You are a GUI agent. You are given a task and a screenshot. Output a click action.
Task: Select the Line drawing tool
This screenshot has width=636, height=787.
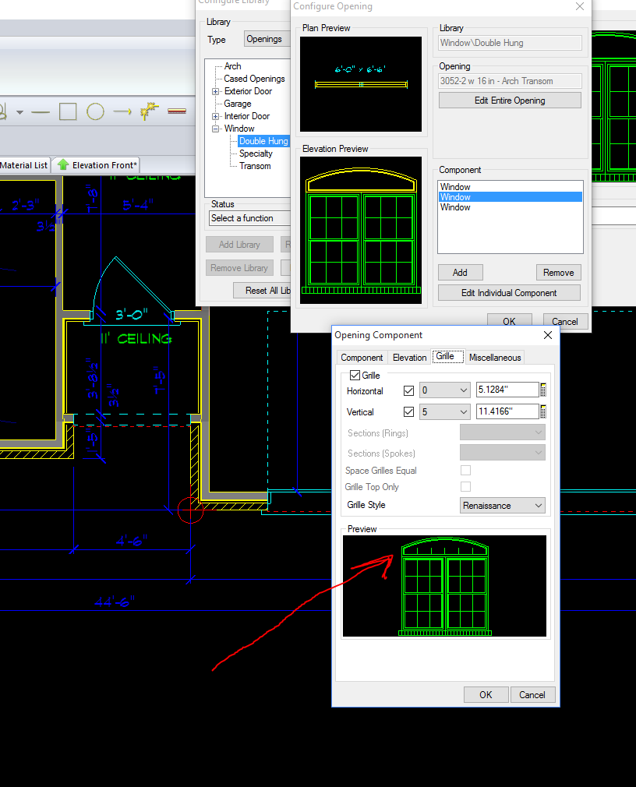[41, 111]
